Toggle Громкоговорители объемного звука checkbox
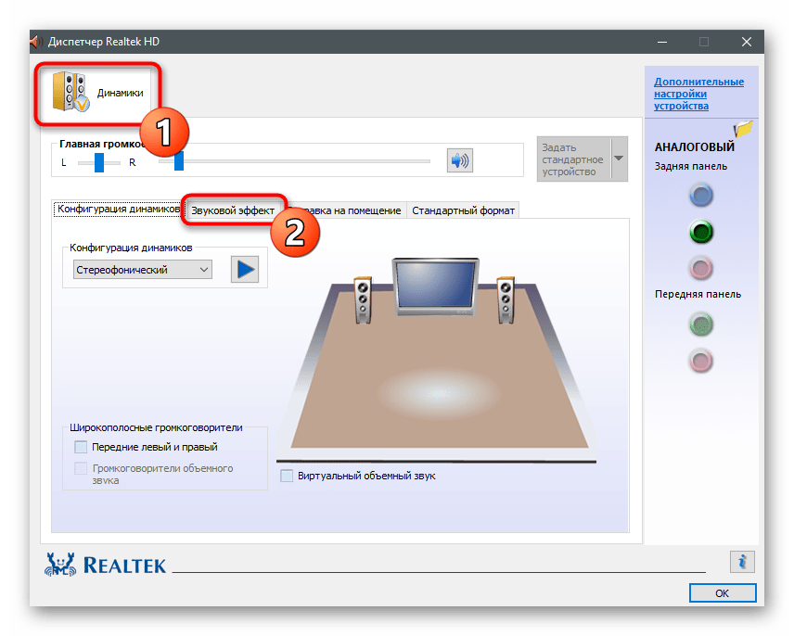Viewport: 794px width, 636px height. (81, 469)
